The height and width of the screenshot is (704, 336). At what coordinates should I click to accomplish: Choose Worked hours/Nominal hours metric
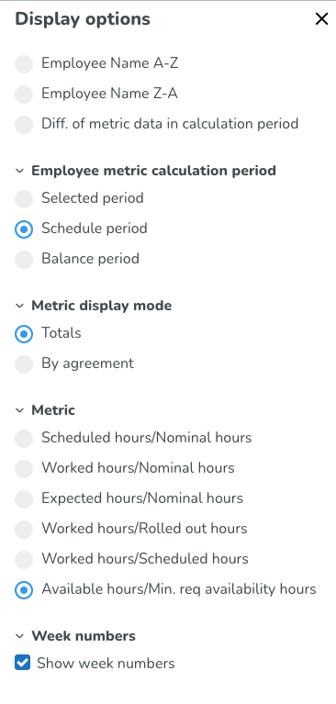(x=24, y=469)
